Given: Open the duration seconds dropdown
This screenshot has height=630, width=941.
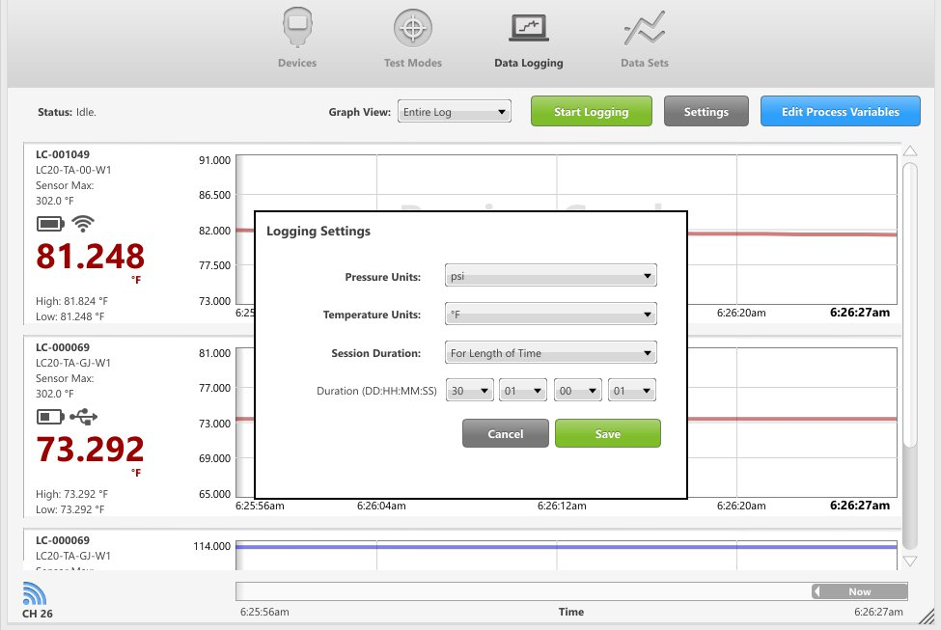Looking at the screenshot, I should (x=632, y=391).
